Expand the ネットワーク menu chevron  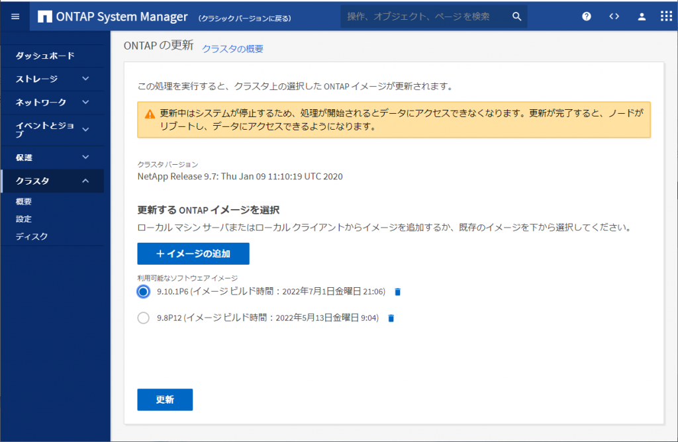point(85,102)
